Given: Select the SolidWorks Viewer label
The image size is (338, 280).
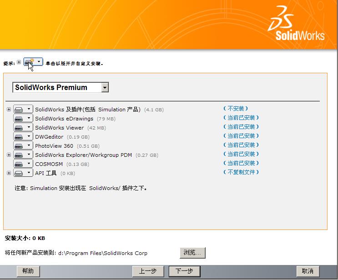Looking at the screenshot, I should click(x=59, y=128).
